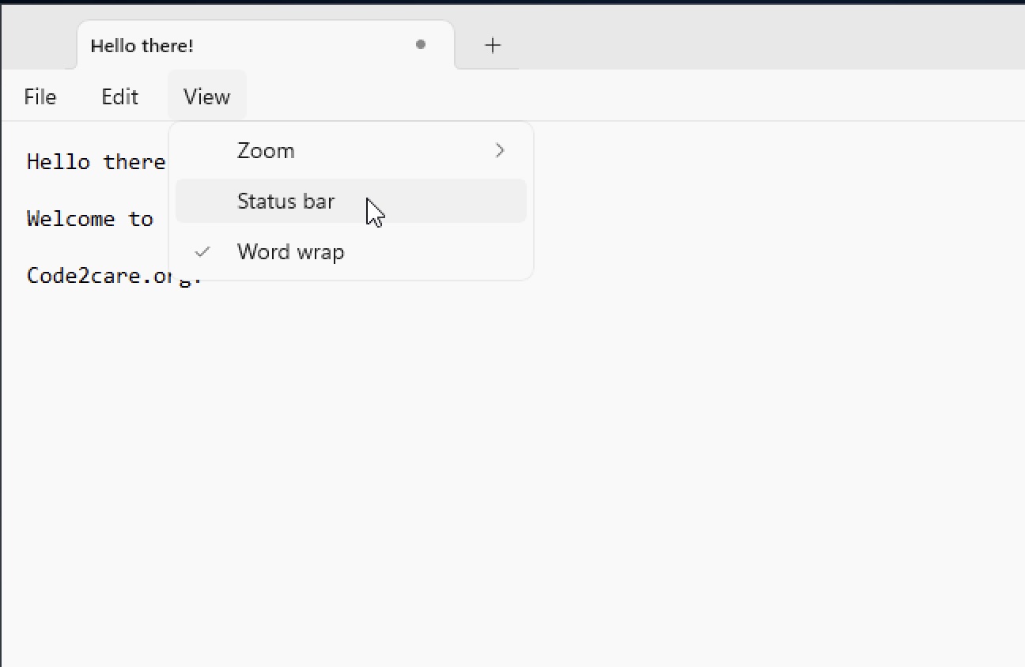This screenshot has width=1025, height=667.
Task: Click the chevron arrow next to Zoom
Action: point(500,150)
